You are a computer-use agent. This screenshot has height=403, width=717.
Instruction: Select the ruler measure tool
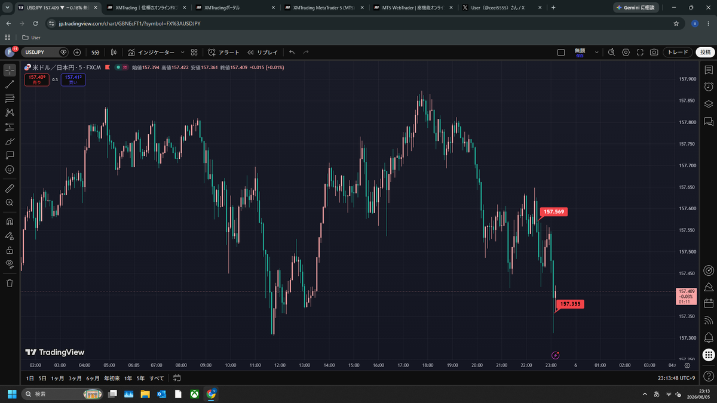(10, 188)
